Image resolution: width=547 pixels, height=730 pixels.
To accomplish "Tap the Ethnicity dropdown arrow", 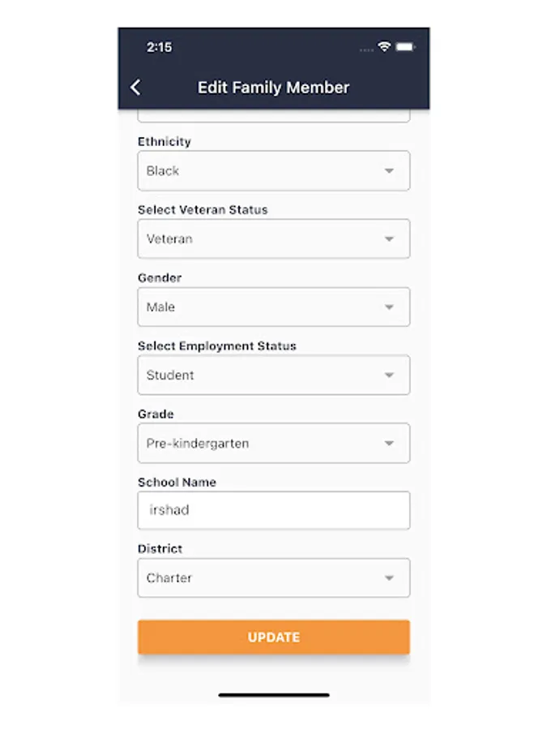I will pyautogui.click(x=389, y=171).
